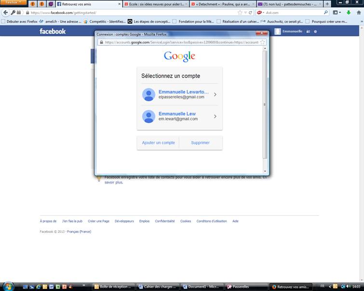364x291 pixels.
Task: Bookmark this page with the main window's star icon
Action: coord(240,13)
